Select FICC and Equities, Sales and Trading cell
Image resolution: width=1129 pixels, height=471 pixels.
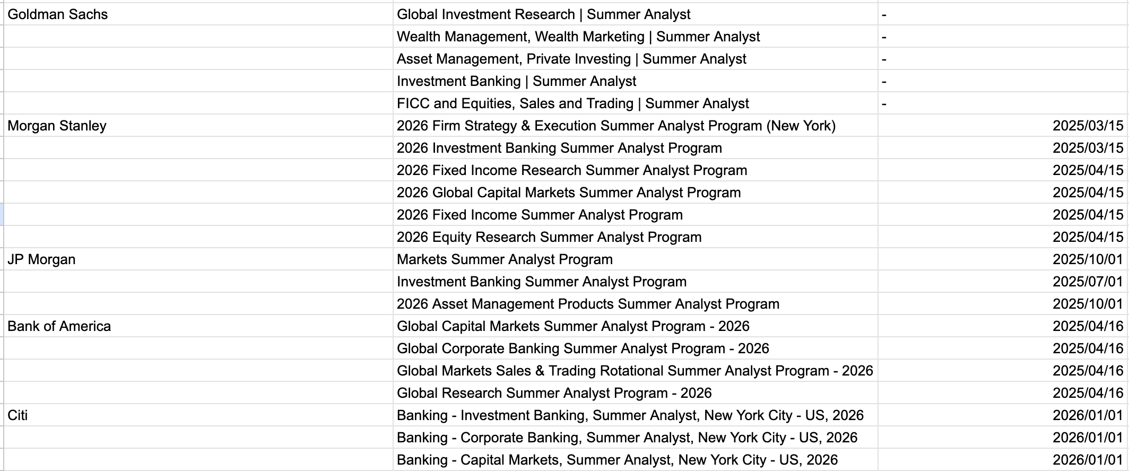tap(572, 103)
